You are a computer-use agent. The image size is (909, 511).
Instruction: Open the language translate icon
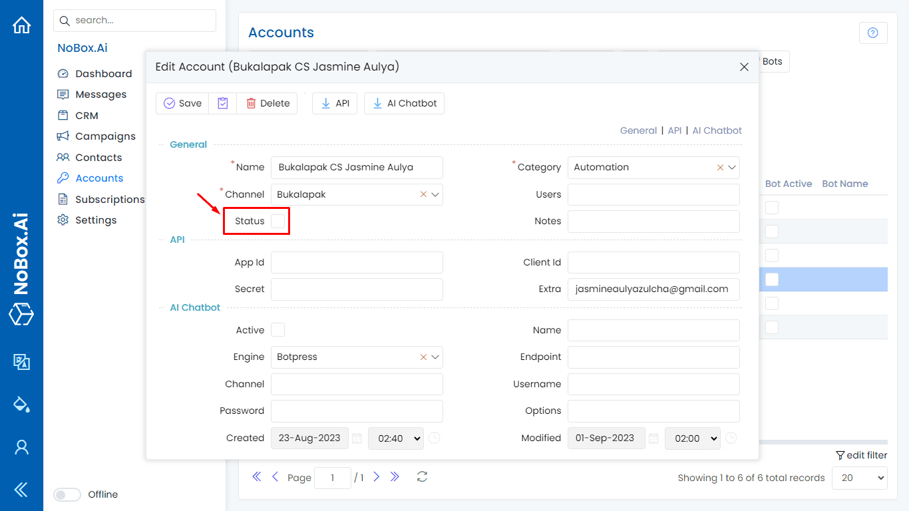point(22,361)
